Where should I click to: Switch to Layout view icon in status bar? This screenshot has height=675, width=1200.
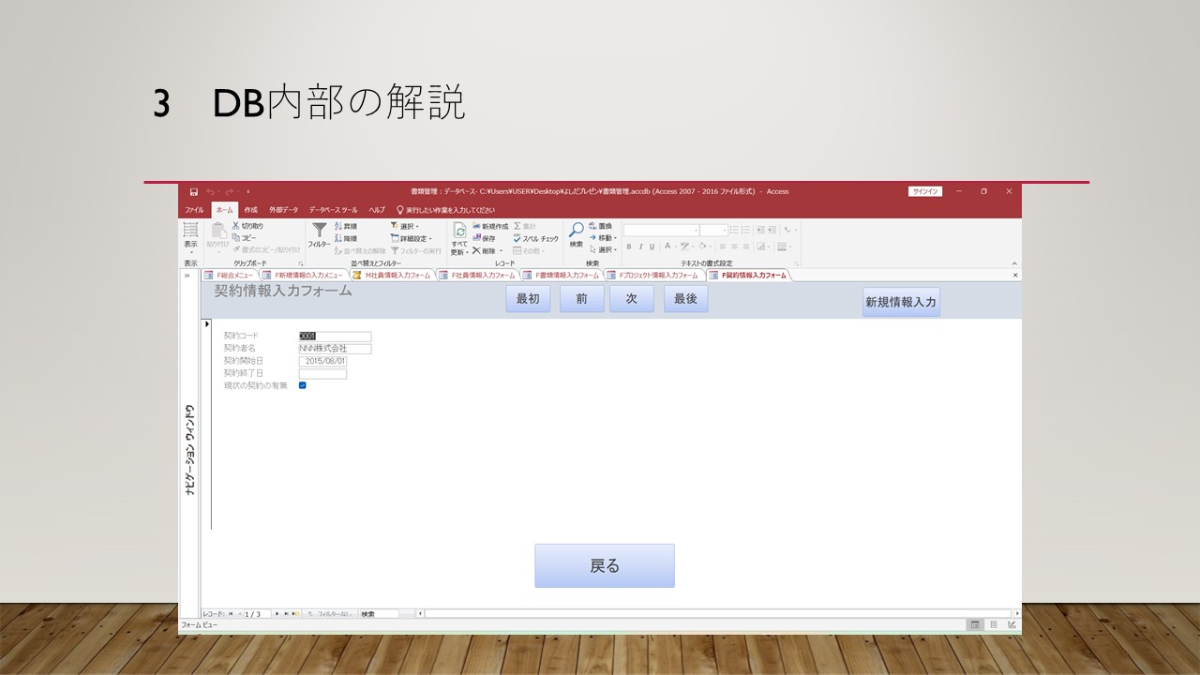pyautogui.click(x=993, y=624)
